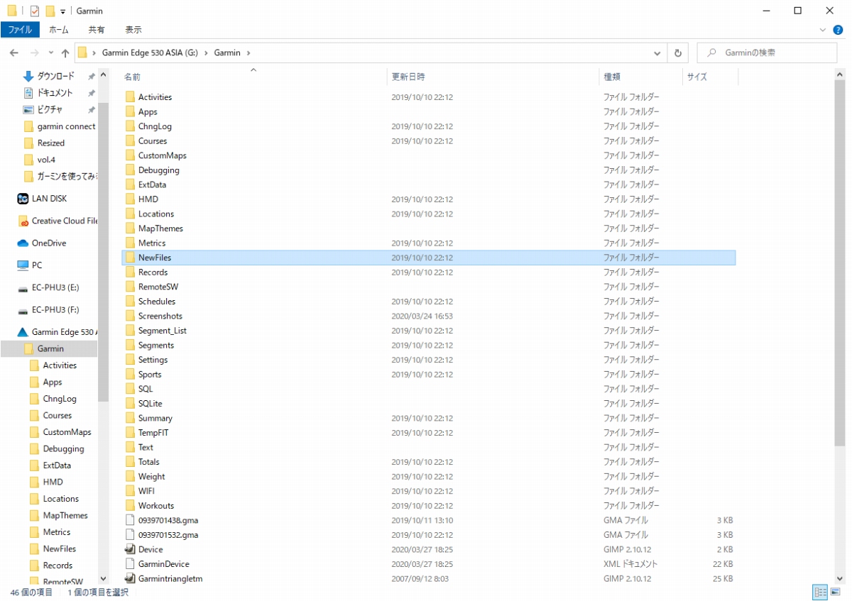Open ピクチャ in quick access
Image resolution: width=852 pixels, height=601 pixels.
pos(50,109)
